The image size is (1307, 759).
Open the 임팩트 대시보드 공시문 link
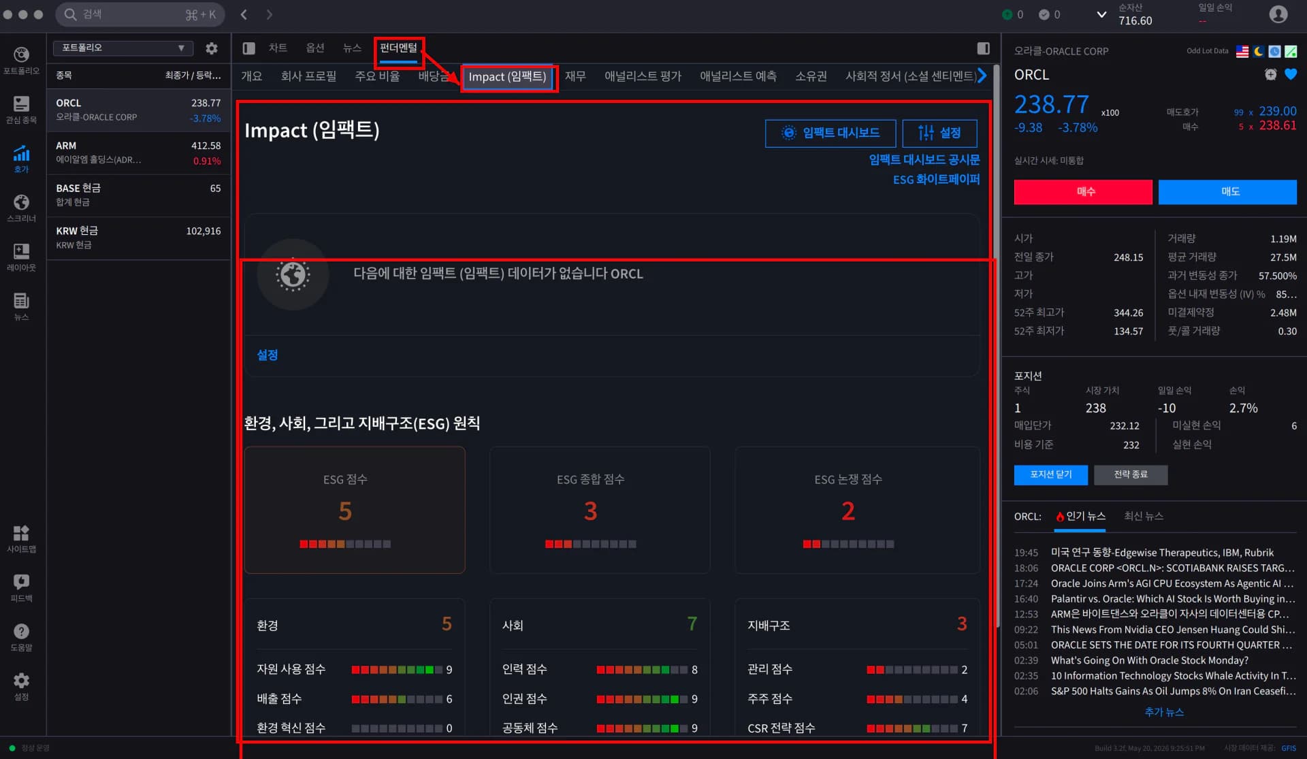click(924, 160)
